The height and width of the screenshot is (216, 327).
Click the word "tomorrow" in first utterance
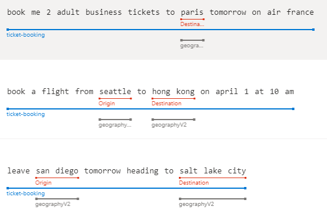[x=227, y=12]
